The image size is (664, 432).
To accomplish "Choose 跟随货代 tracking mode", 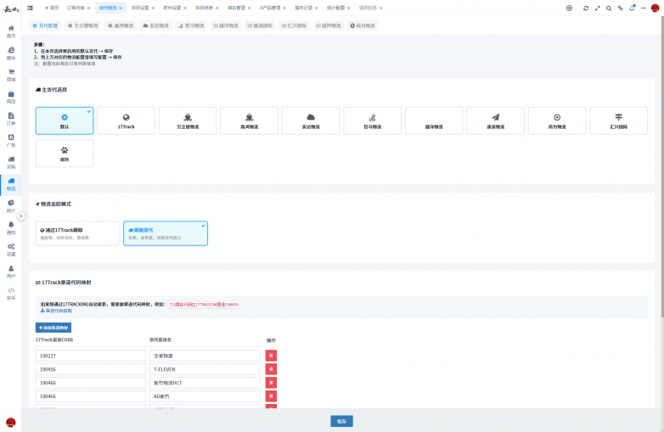I will coord(166,233).
